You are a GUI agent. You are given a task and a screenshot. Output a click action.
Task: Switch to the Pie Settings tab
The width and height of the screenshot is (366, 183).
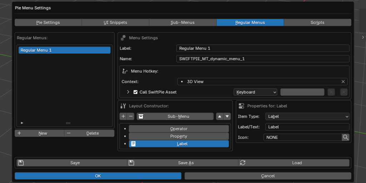point(48,23)
